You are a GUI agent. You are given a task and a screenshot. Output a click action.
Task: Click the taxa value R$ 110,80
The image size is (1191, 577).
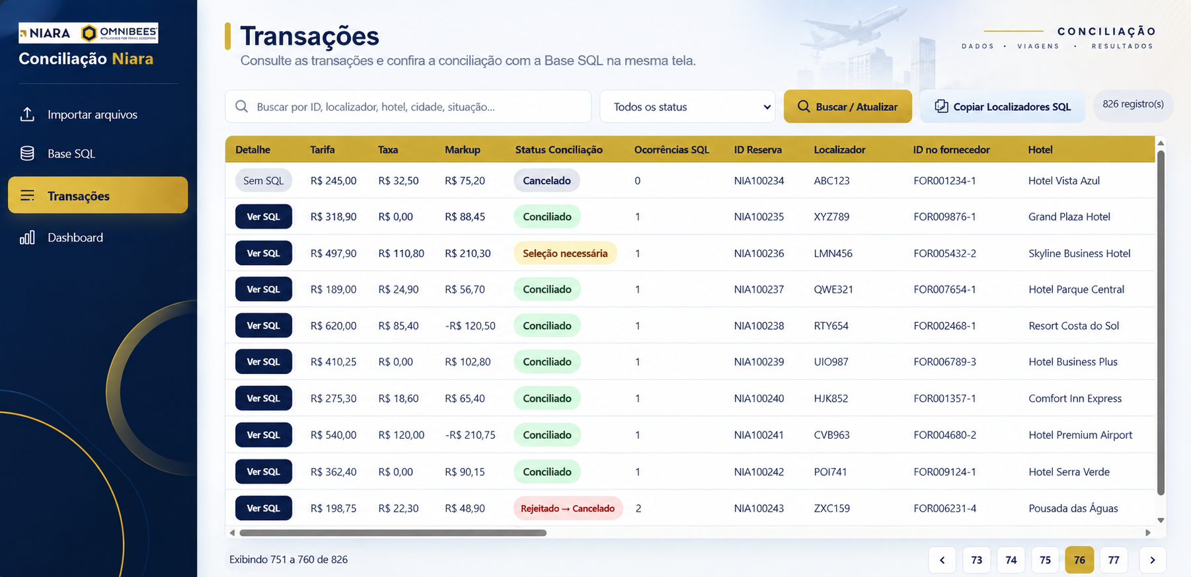click(x=401, y=253)
